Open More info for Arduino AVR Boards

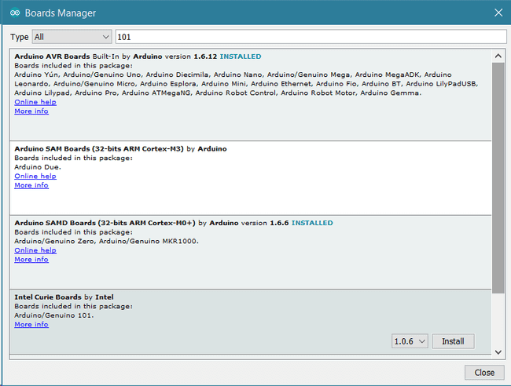point(31,111)
